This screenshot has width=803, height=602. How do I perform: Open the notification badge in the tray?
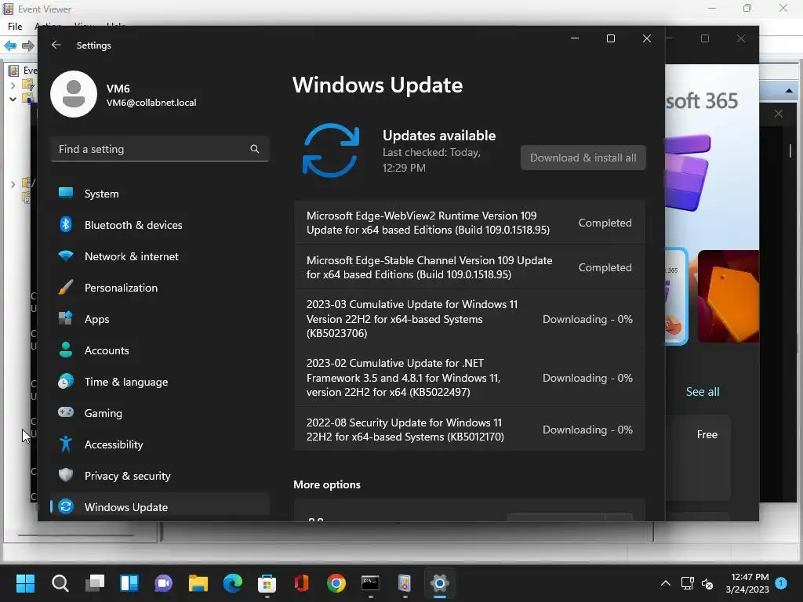coord(782,583)
